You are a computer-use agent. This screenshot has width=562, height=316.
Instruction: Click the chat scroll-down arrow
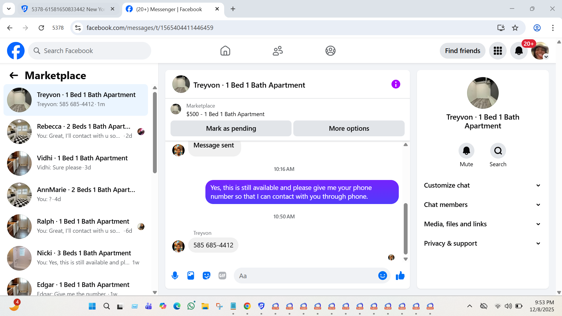406,259
